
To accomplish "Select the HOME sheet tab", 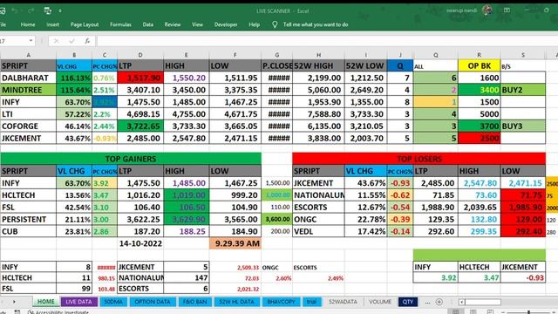I will 46,302.
